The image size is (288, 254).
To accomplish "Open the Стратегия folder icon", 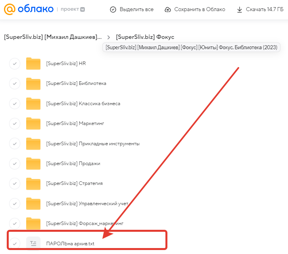I will (33, 184).
